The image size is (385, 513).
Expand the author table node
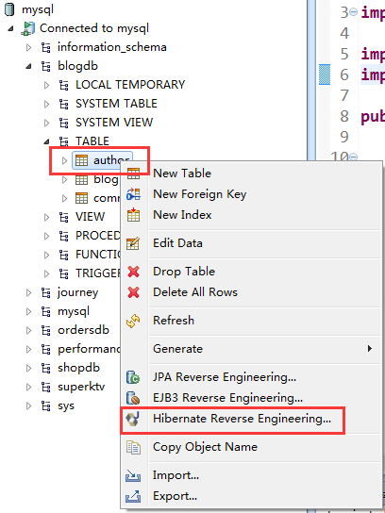coord(64,160)
